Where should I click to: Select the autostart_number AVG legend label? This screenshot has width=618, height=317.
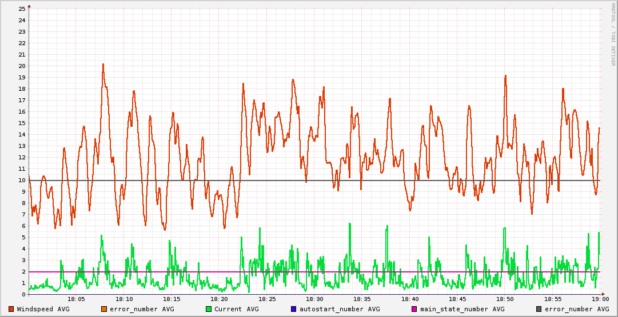[340, 309]
